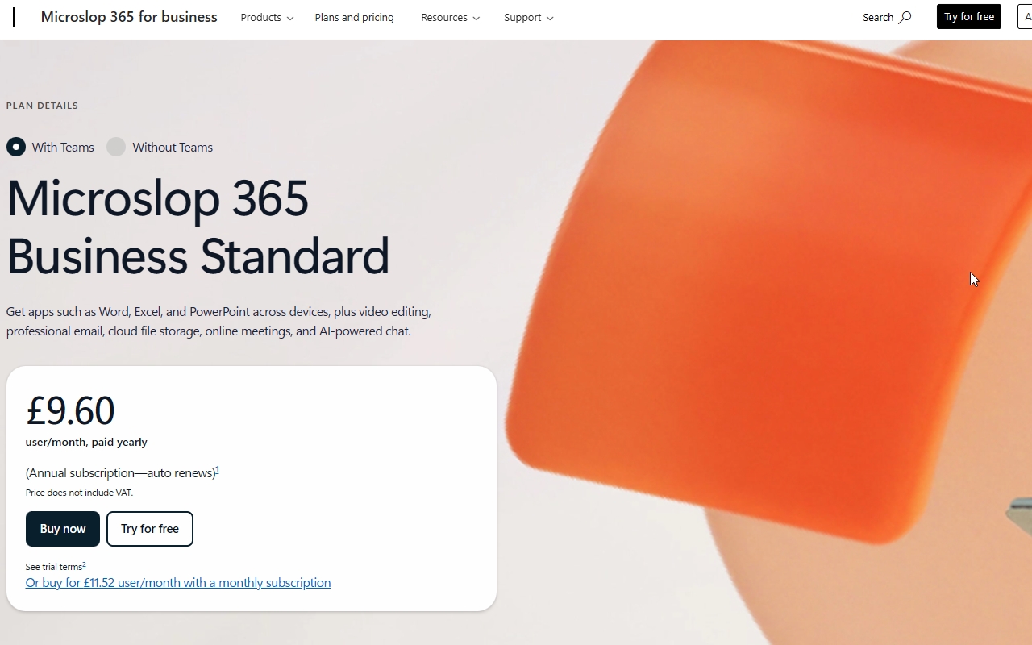Click the Search label in header
Image resolution: width=1032 pixels, height=645 pixels.
[x=878, y=17]
